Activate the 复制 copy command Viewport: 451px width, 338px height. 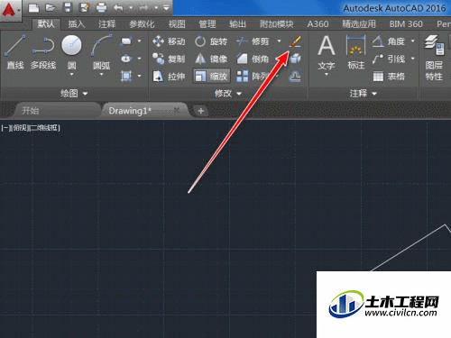click(169, 59)
